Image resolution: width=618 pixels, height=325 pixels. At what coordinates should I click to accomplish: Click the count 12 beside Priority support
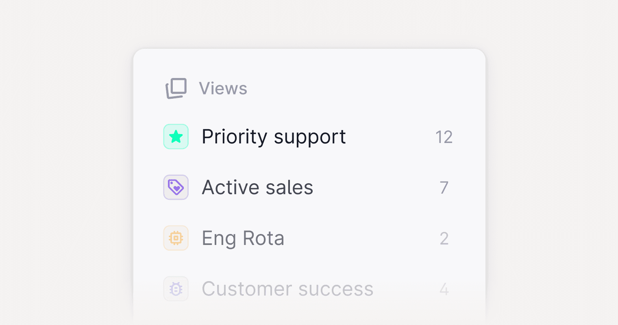[445, 136]
